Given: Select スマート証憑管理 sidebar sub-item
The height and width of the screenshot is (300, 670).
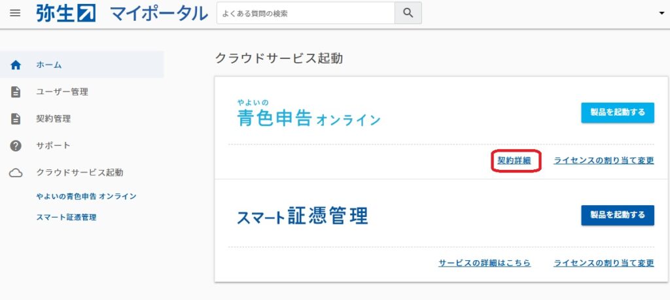Looking at the screenshot, I should [x=67, y=217].
